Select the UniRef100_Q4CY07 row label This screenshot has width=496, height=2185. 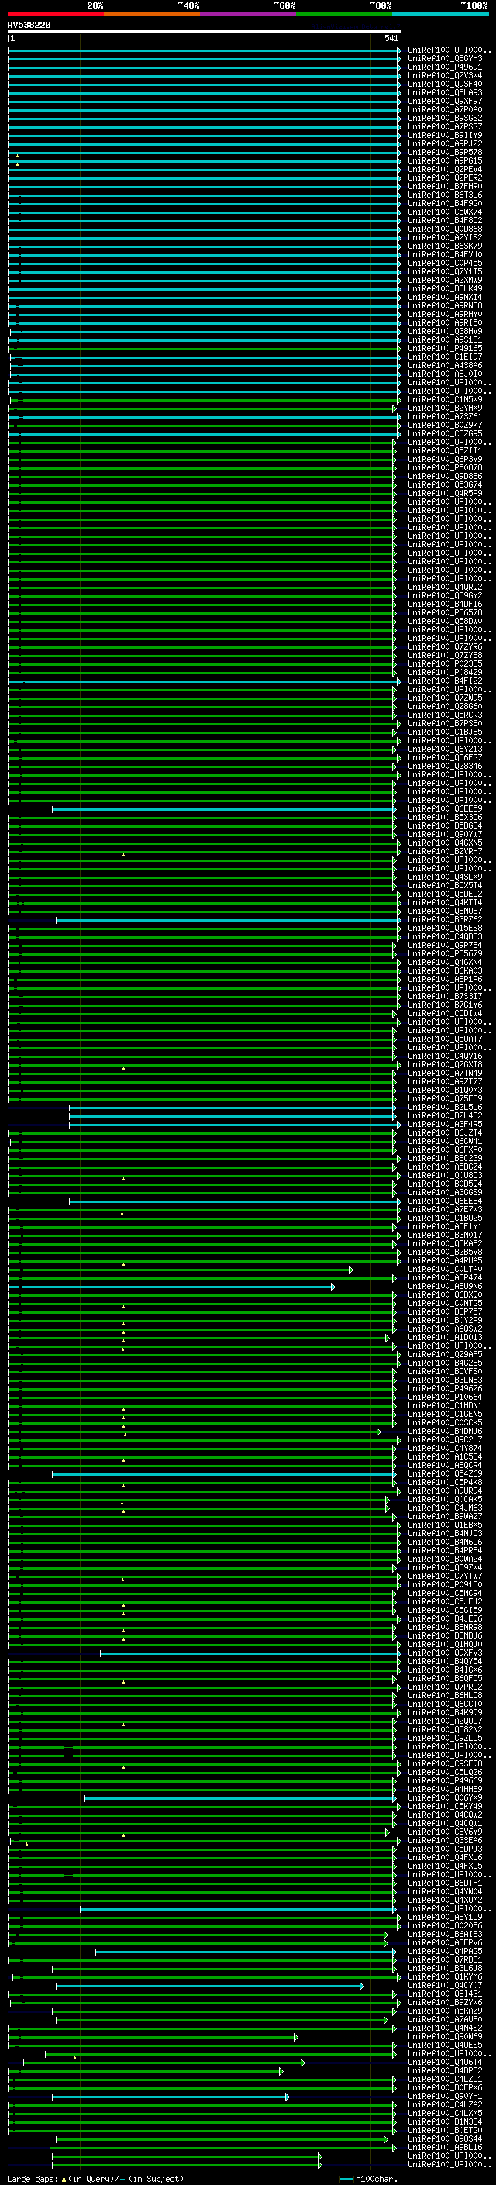tap(445, 1986)
